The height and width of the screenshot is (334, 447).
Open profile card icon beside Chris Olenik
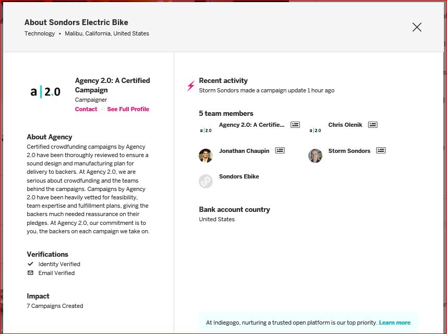372,125
